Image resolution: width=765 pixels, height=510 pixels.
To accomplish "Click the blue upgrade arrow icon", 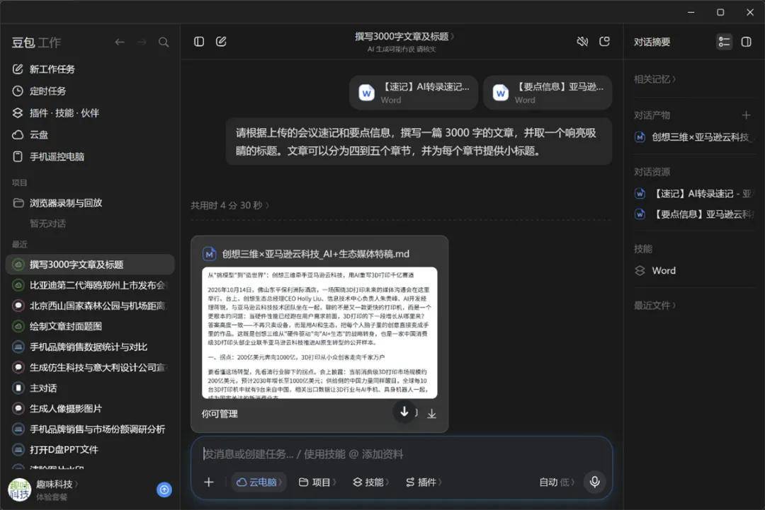I will [164, 489].
